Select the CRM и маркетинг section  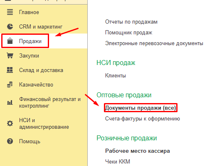point(41,26)
